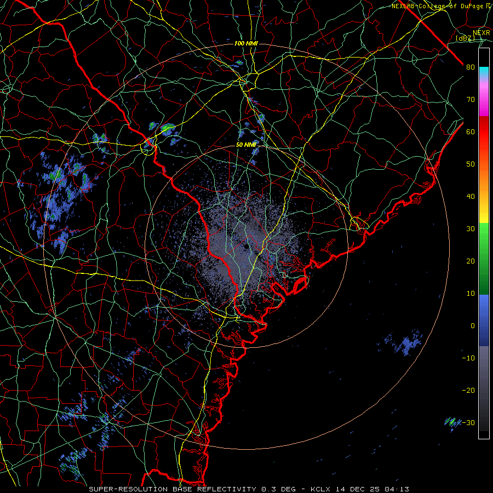Viewport: 493px width, 493px height.
Task: Select the 40 value on the dBZ scale
Action: click(x=471, y=197)
